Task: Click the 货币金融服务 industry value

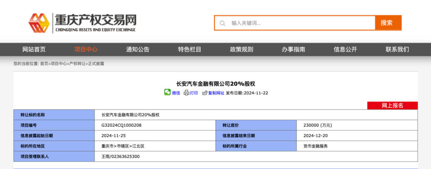Action: pyautogui.click(x=316, y=146)
